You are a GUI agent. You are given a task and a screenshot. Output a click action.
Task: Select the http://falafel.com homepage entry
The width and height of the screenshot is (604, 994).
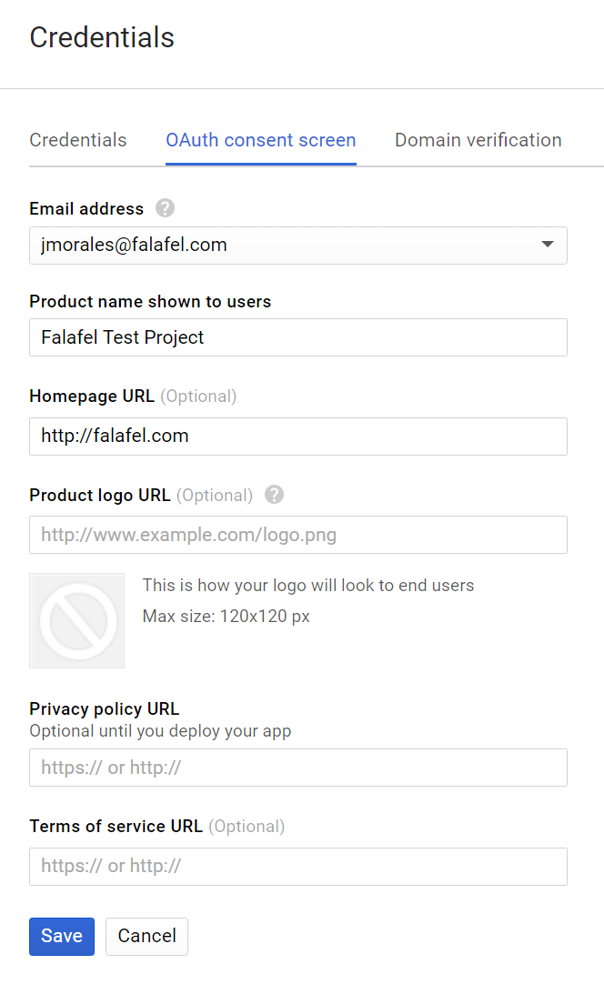click(x=297, y=437)
